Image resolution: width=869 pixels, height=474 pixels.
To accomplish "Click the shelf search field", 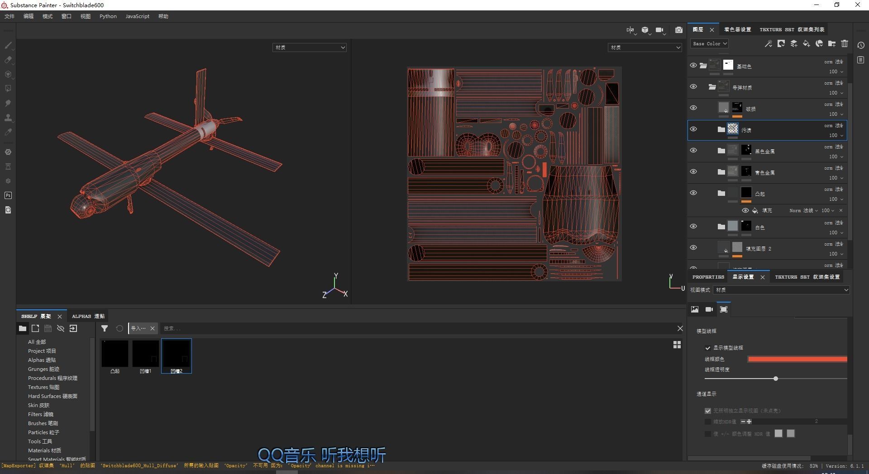I will pos(416,328).
